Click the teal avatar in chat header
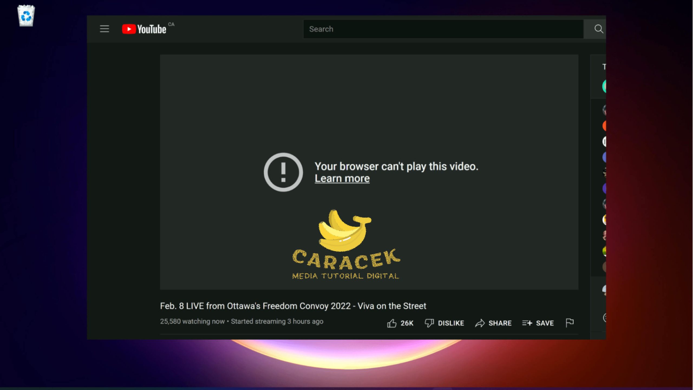693x390 pixels. coord(604,86)
